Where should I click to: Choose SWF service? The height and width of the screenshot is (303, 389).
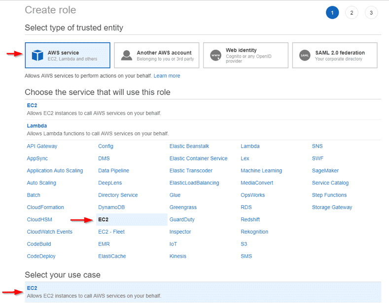318,158
